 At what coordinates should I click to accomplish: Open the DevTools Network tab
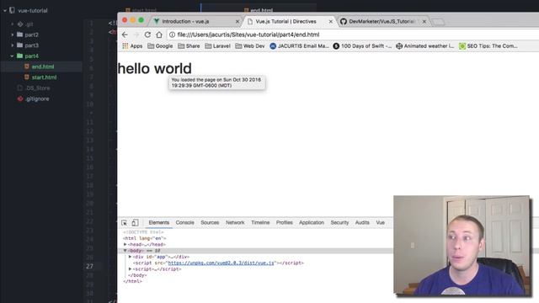235,222
